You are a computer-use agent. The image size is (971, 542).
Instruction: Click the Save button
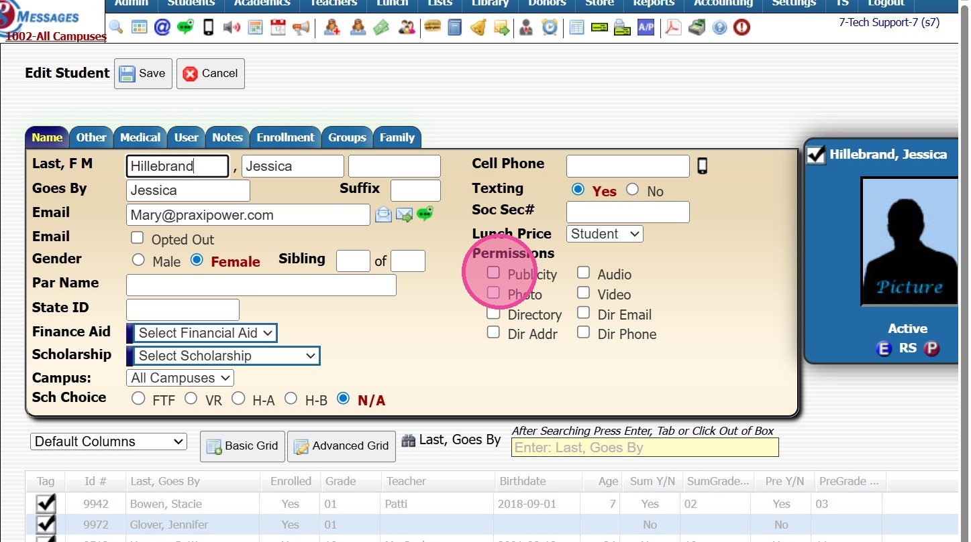(x=143, y=74)
